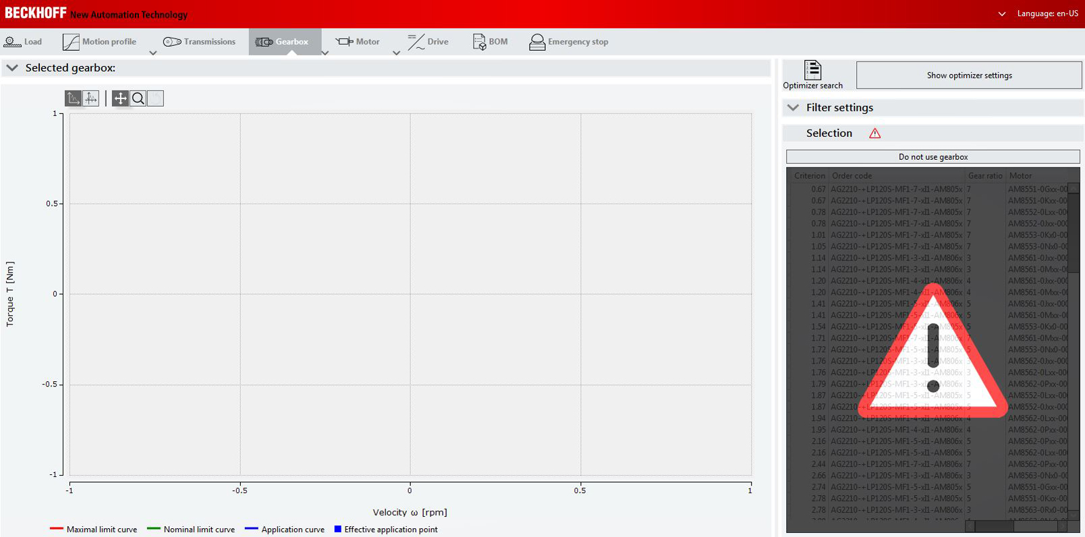
Task: Activate the pan (four-arrow) plot tool
Action: click(x=120, y=98)
